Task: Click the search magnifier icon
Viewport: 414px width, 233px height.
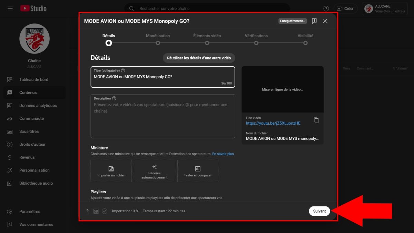Action: click(x=131, y=8)
